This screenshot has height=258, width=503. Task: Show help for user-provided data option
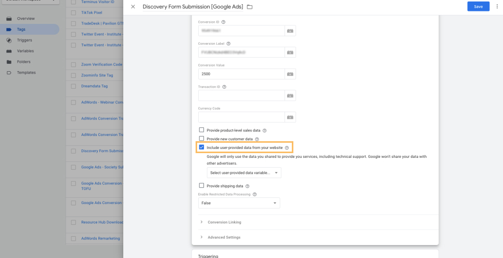(287, 148)
